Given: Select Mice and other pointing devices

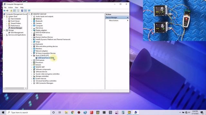Looking at the screenshot, I should pos(47,46).
